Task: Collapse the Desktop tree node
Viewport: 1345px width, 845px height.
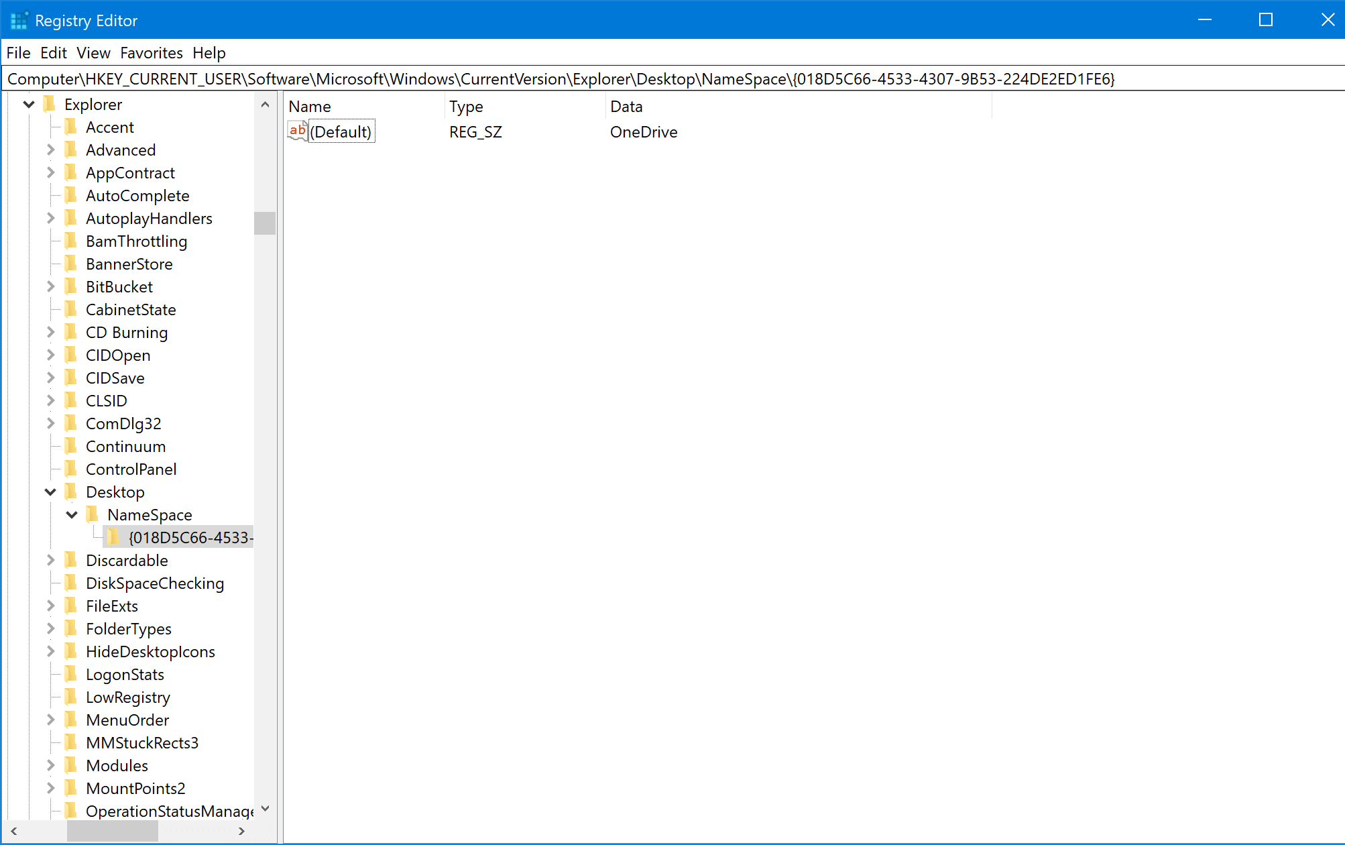Action: tap(50, 492)
